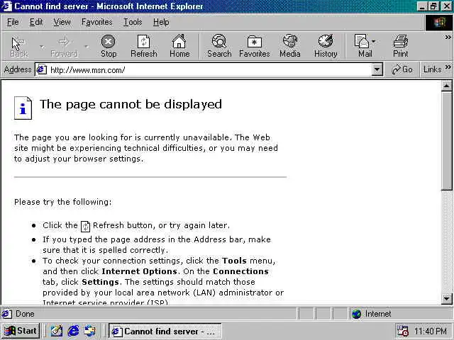454x340 pixels.
Task: Open the Forward history dropdown arrow
Action: click(x=86, y=47)
